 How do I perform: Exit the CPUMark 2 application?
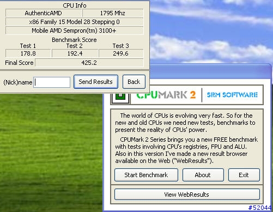(x=244, y=175)
